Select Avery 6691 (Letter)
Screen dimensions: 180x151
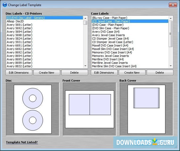click(45, 45)
